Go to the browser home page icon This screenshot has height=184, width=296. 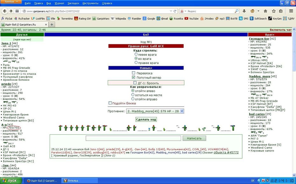pos(265,11)
